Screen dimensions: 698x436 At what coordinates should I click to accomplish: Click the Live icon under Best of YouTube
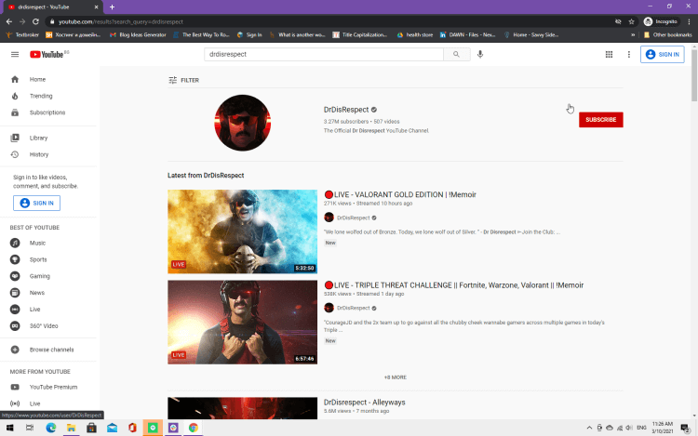[x=15, y=309]
